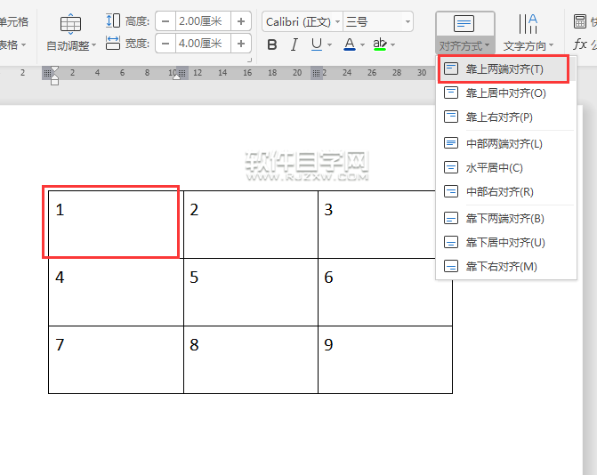Click the row height icon

click(x=113, y=20)
